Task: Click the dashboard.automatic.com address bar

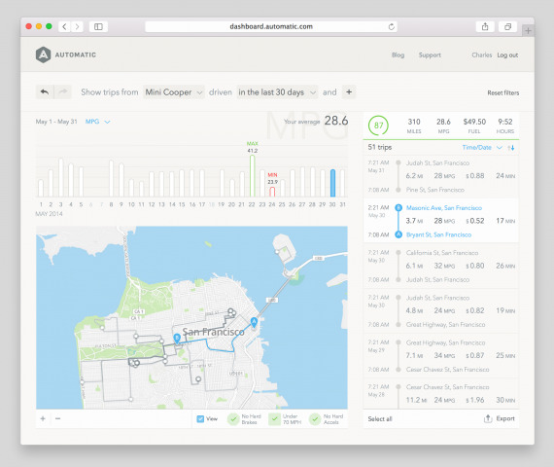Action: [x=271, y=26]
